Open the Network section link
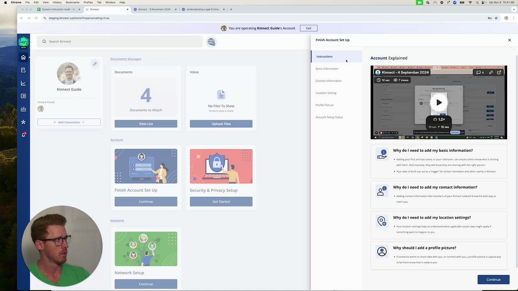The image size is (518, 291). (117, 221)
